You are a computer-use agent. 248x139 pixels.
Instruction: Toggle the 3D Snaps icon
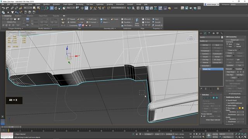(x=91, y=8)
